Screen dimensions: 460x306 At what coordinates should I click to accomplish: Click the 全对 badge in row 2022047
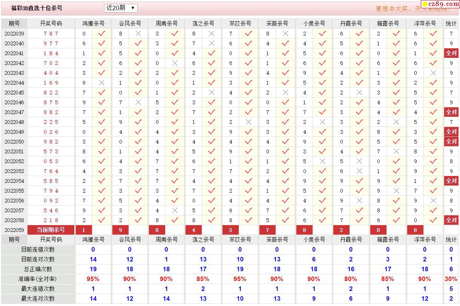(x=451, y=112)
